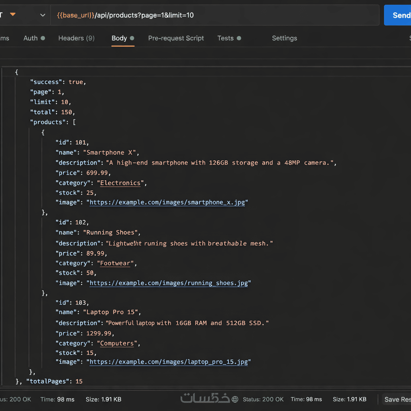Click the {{base_url}} variable in the URL
Viewport: 411px width, 411px height.
pos(76,15)
